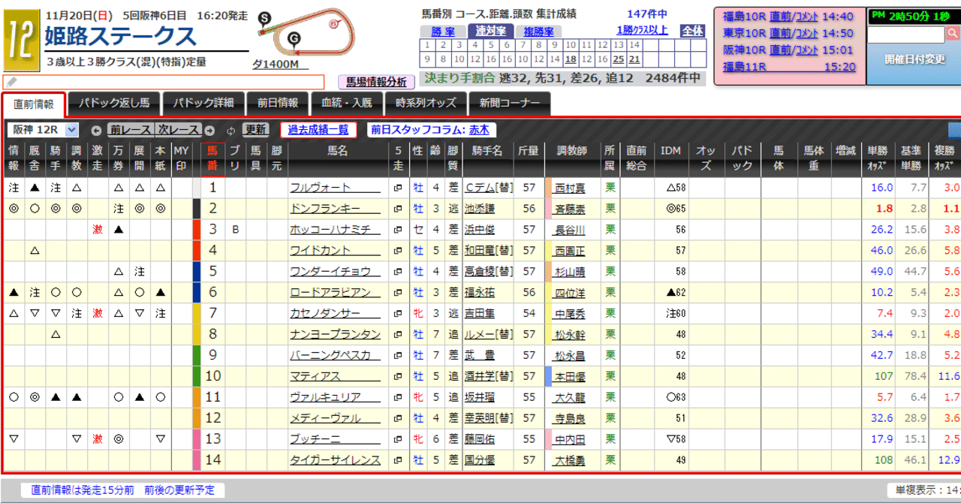Click the magnifier search icon top right
961x503 pixels.
(952, 34)
